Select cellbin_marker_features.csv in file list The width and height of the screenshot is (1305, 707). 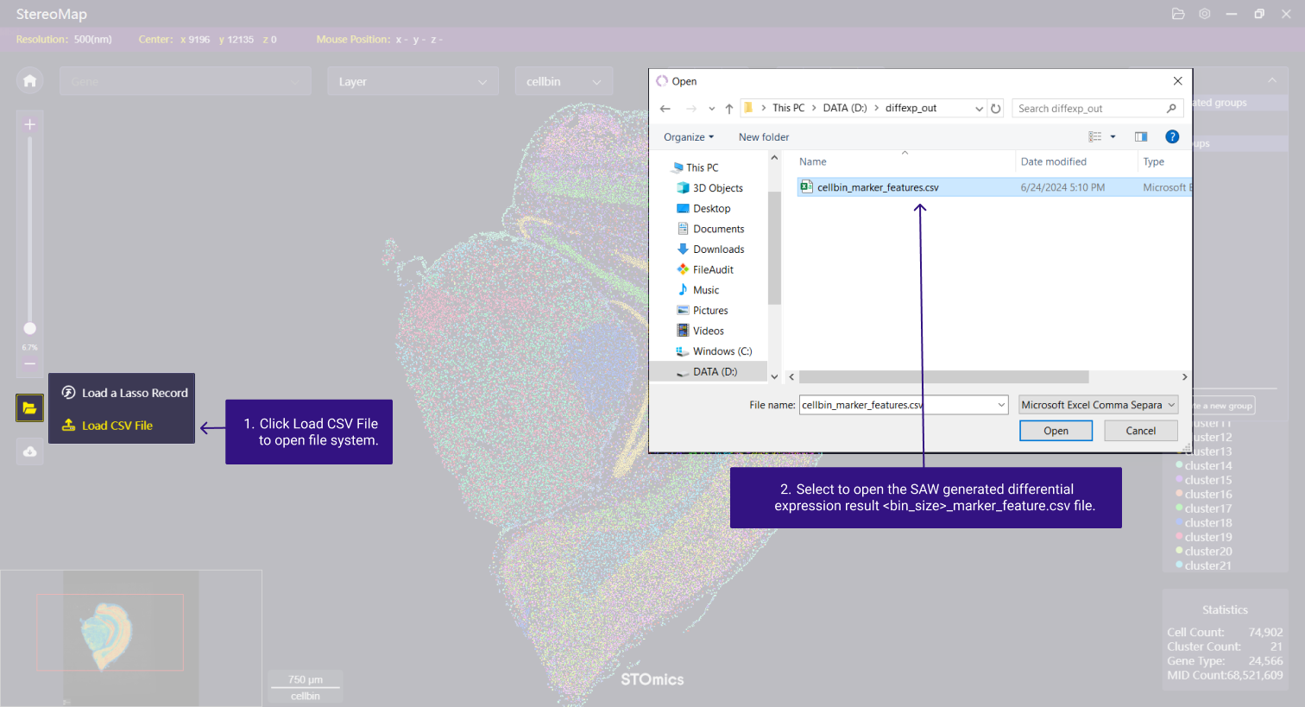coord(877,187)
